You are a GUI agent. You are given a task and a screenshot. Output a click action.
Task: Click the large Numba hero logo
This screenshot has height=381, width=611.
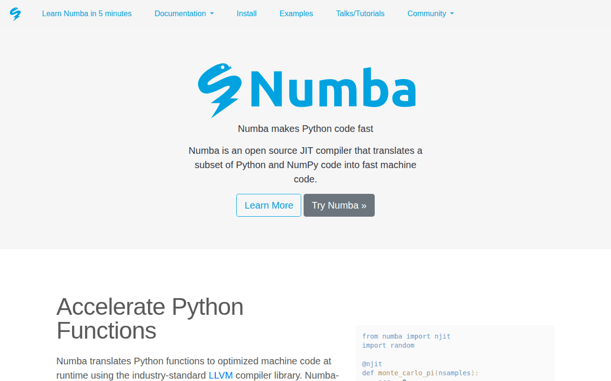click(x=306, y=90)
